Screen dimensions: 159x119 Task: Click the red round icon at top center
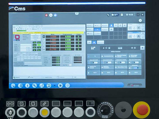47,15
